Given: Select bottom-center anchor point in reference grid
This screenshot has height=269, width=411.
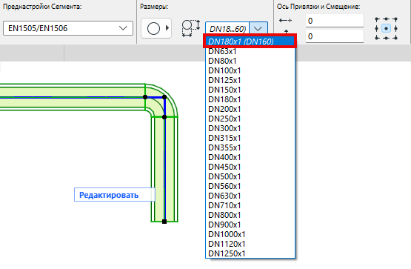Looking at the screenshot, I should tap(386, 38).
